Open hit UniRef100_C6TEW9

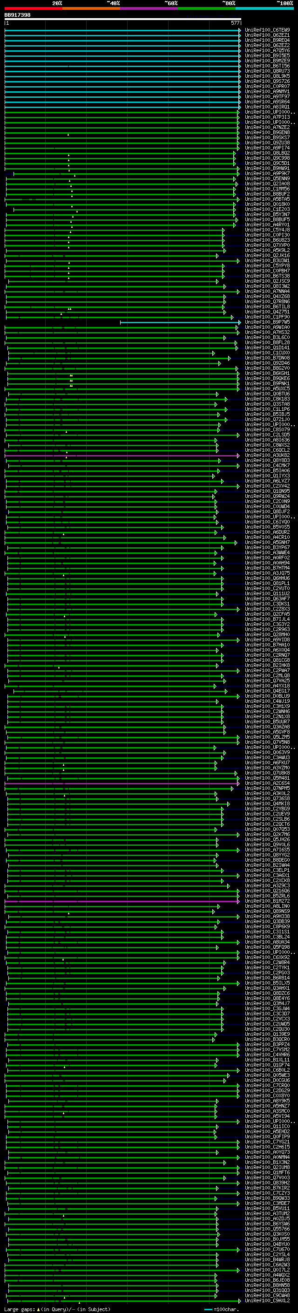tap(267, 30)
